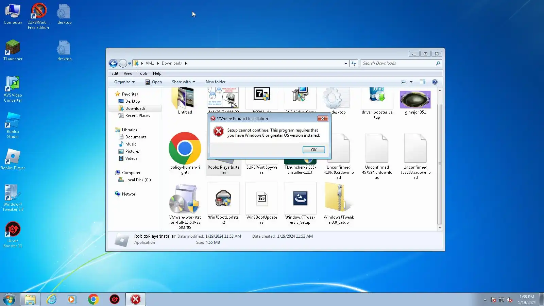The width and height of the screenshot is (544, 306).
Task: Show hidden icons in the system tray
Action: pos(485,300)
